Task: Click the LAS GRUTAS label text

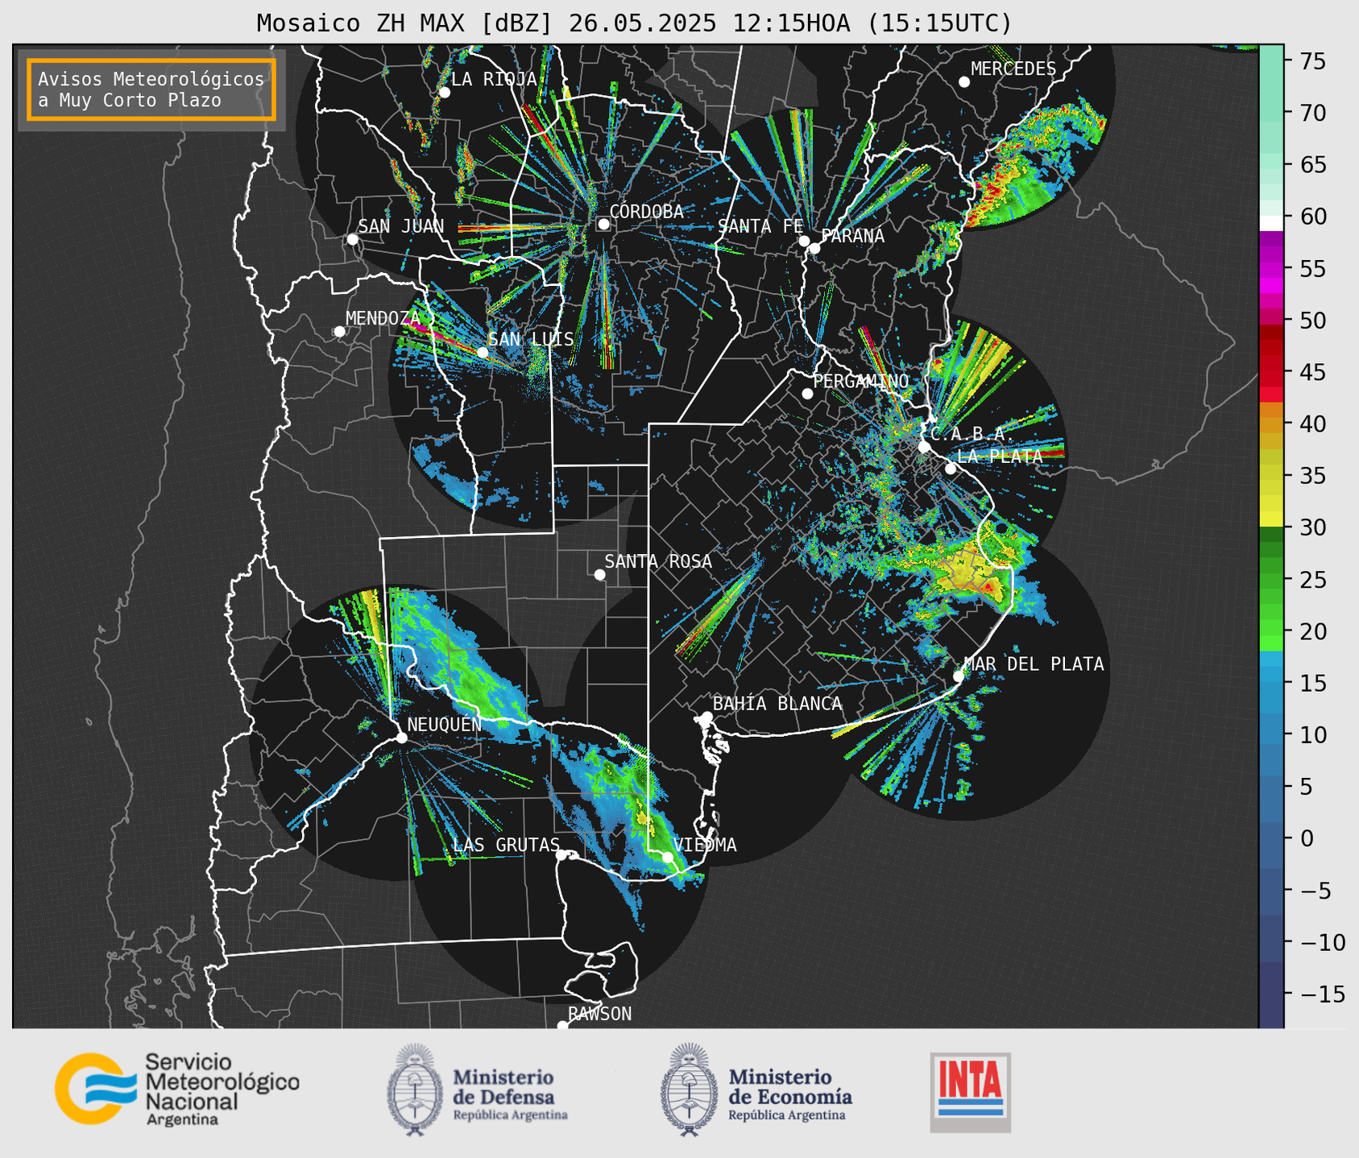Action: [x=506, y=845]
